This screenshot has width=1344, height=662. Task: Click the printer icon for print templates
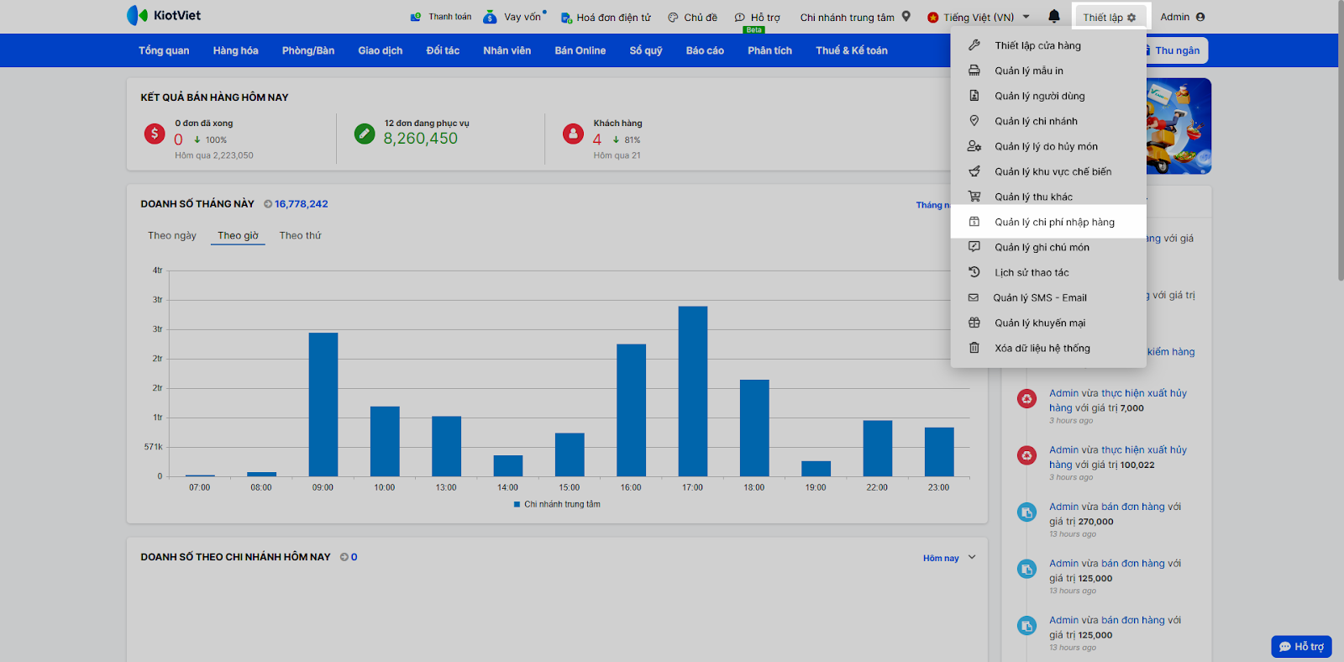point(974,71)
